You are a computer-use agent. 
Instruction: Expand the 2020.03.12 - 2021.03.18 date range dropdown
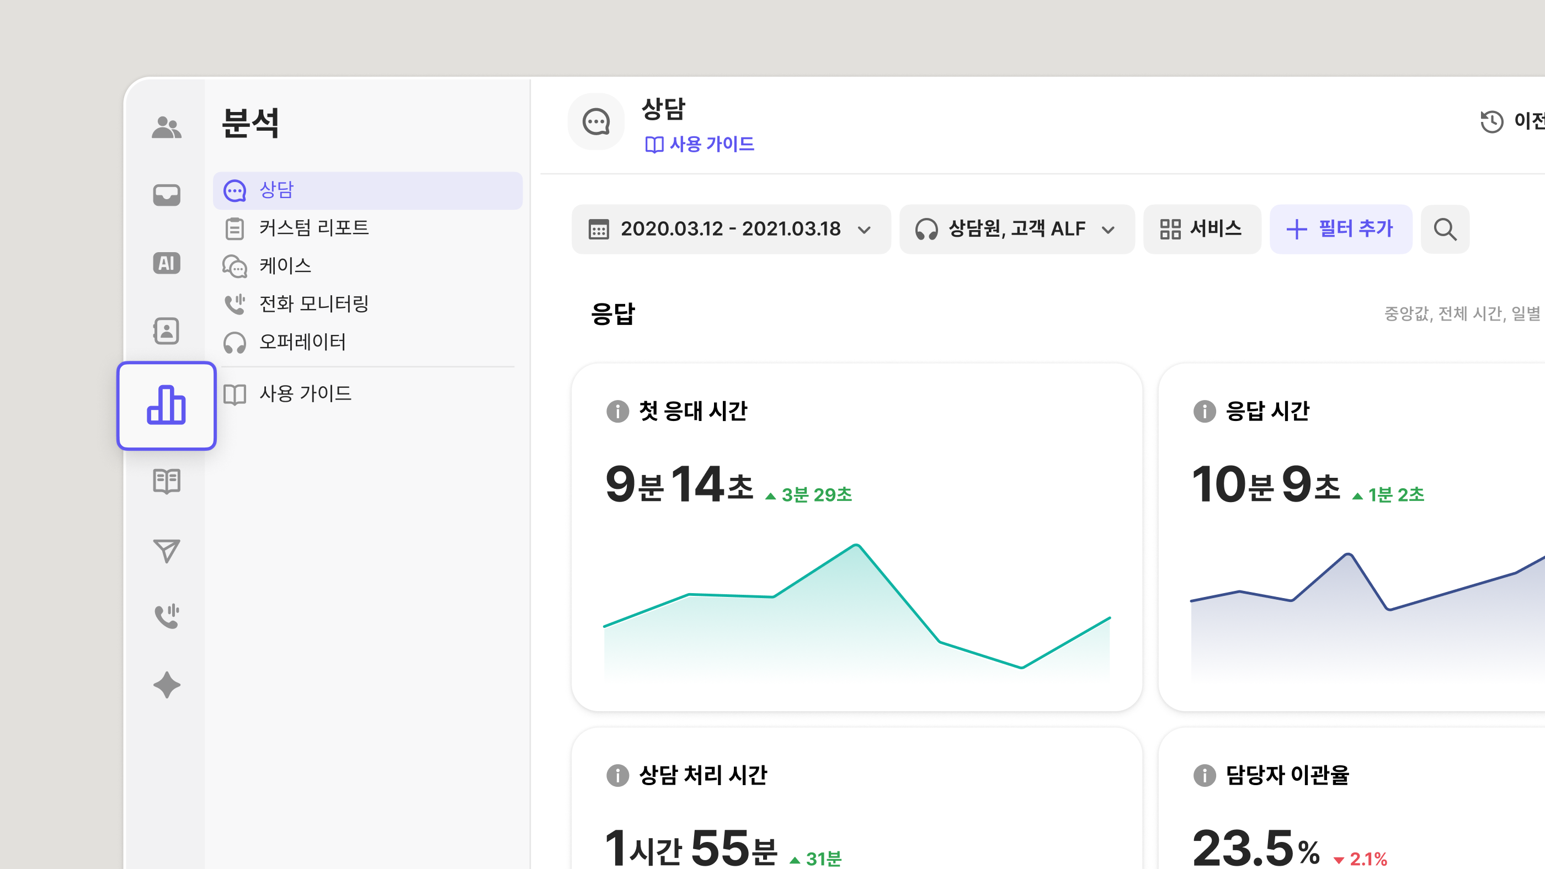tap(731, 229)
